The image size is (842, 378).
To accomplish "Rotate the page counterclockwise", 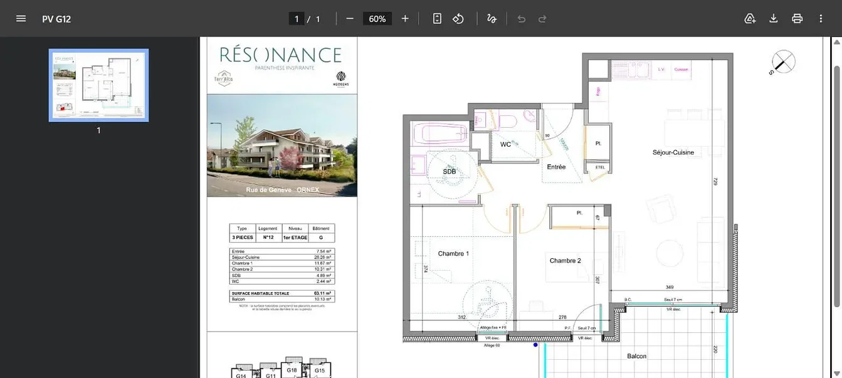I will tap(458, 18).
